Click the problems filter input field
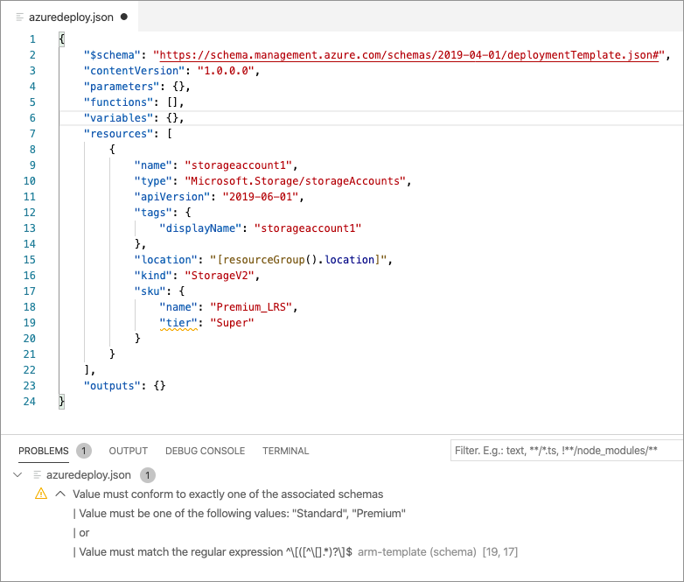 coord(567,451)
